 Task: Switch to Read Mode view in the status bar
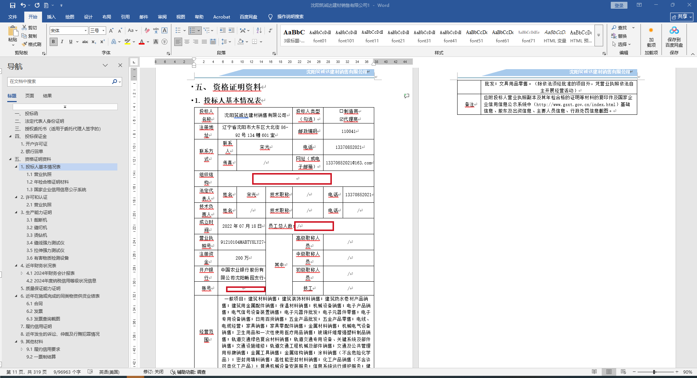click(x=594, y=372)
